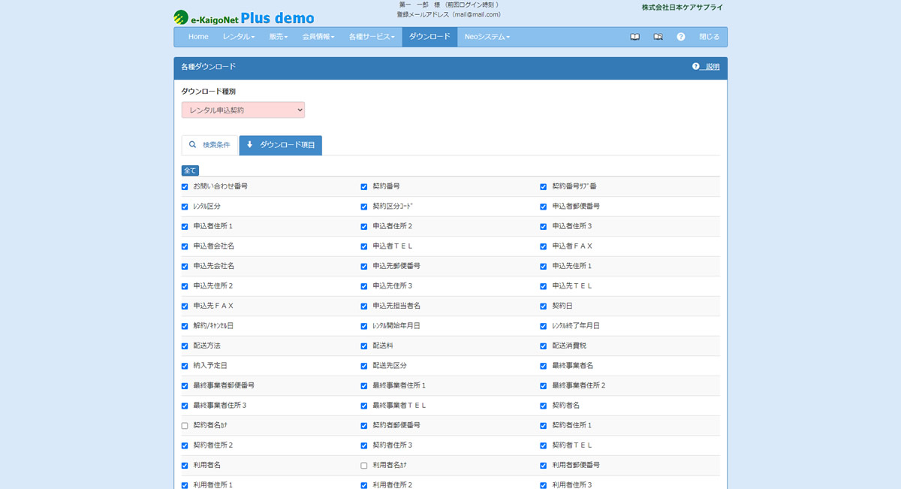Screen dimensions: 901x489
Task: Uncheck the 契約日 checkbox
Action: (x=544, y=306)
